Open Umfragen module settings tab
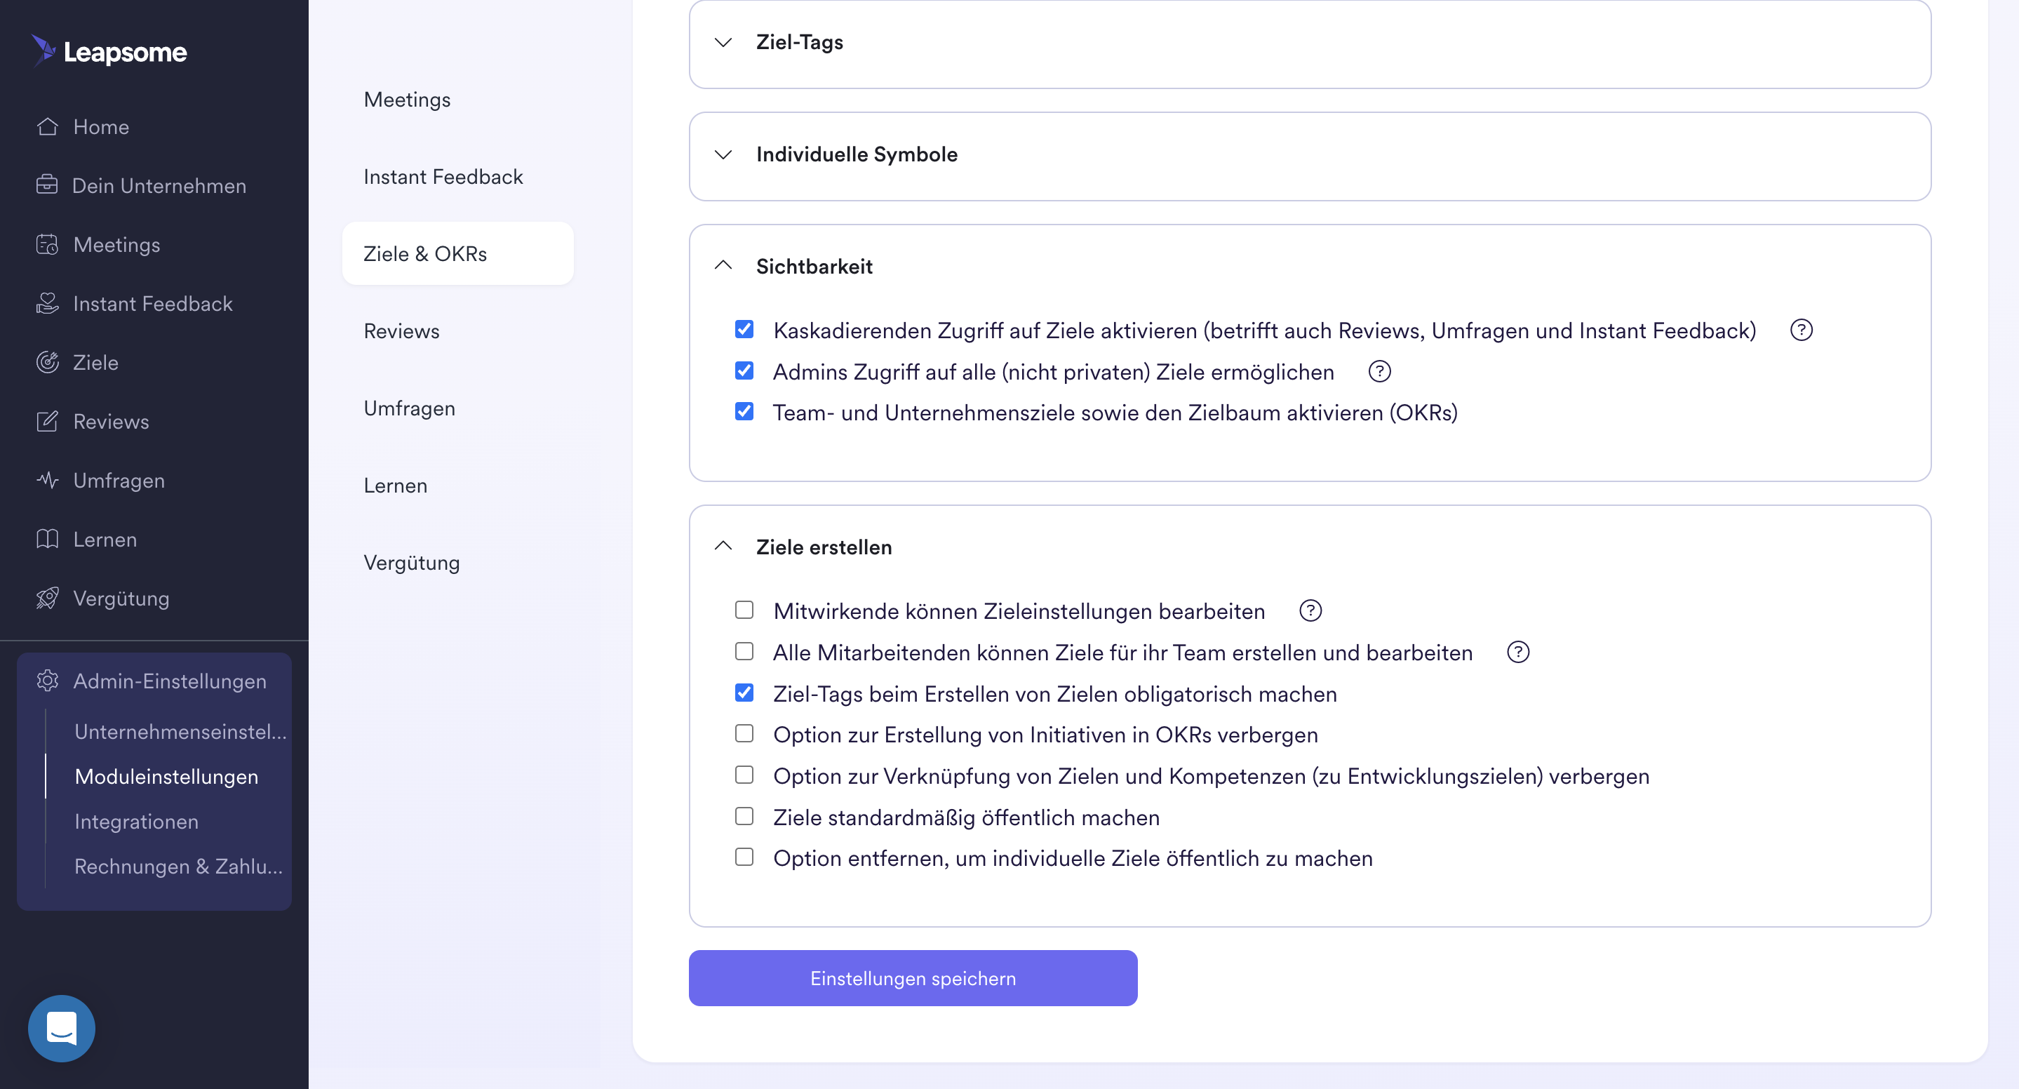 (457, 408)
